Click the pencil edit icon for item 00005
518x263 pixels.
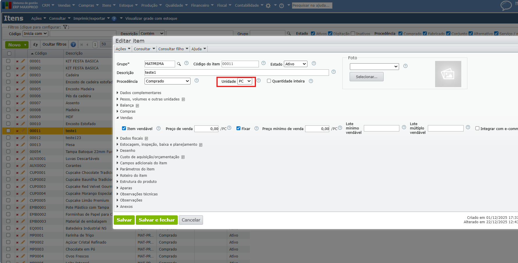click(x=23, y=89)
